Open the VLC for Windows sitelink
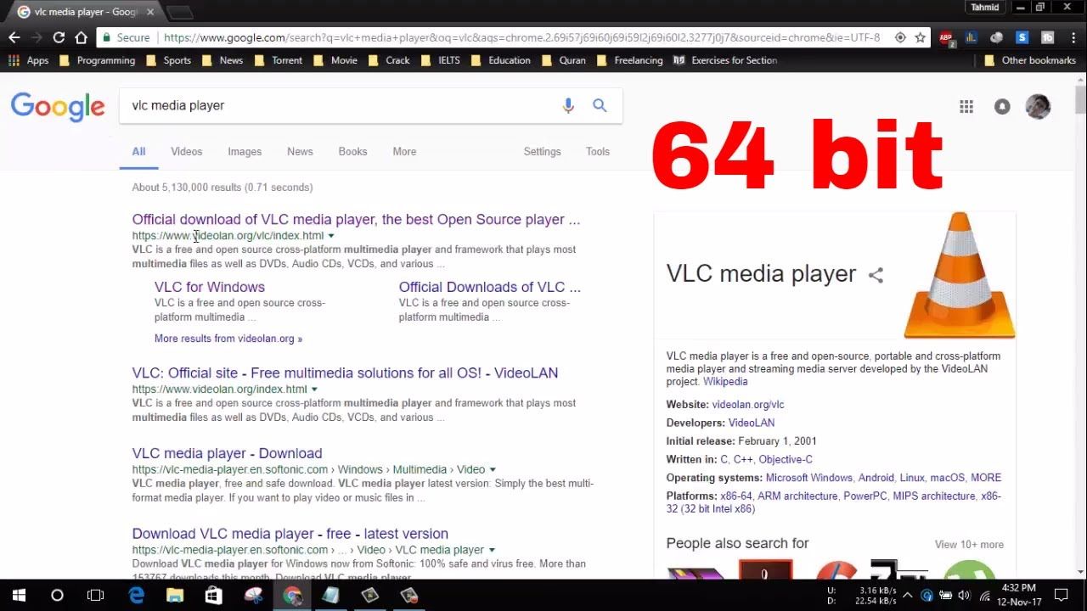 (x=210, y=287)
